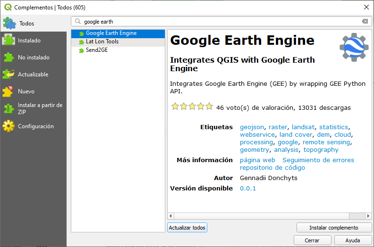The width and height of the screenshot is (374, 247).
Task: Click the 0.0.1 version link
Action: (248, 189)
